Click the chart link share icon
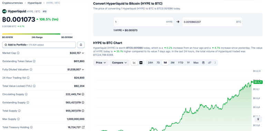Screen dimensions: 265x131 click(x=209, y=63)
